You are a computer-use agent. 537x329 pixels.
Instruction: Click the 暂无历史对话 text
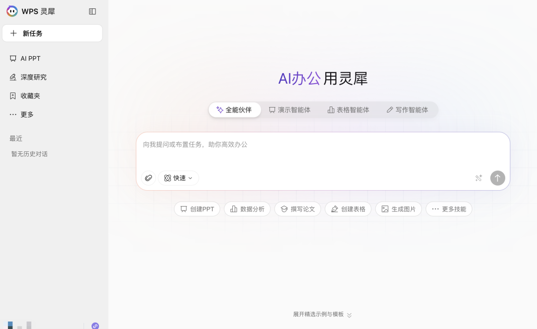click(x=29, y=154)
